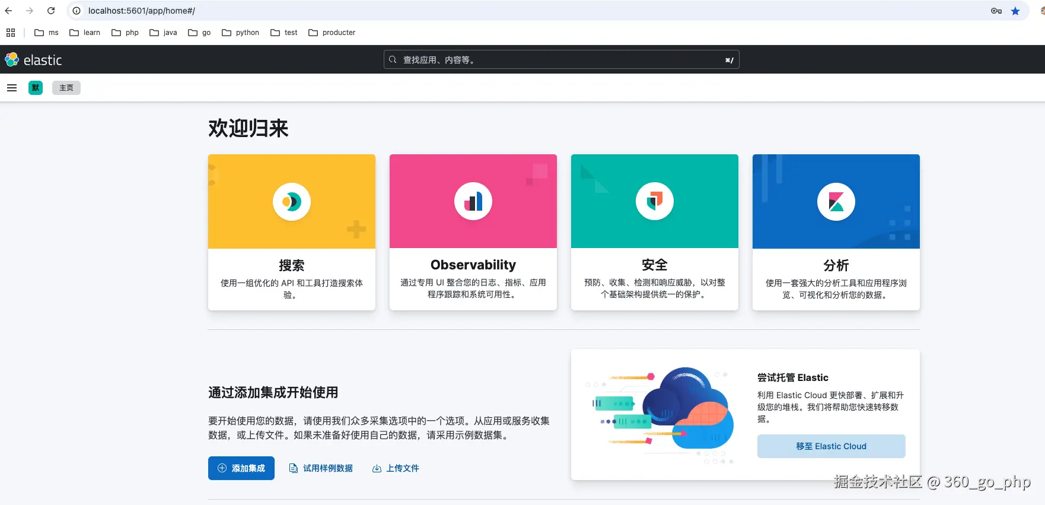The image size is (1045, 505).
Task: Click the 试用样例数据 link
Action: [321, 468]
